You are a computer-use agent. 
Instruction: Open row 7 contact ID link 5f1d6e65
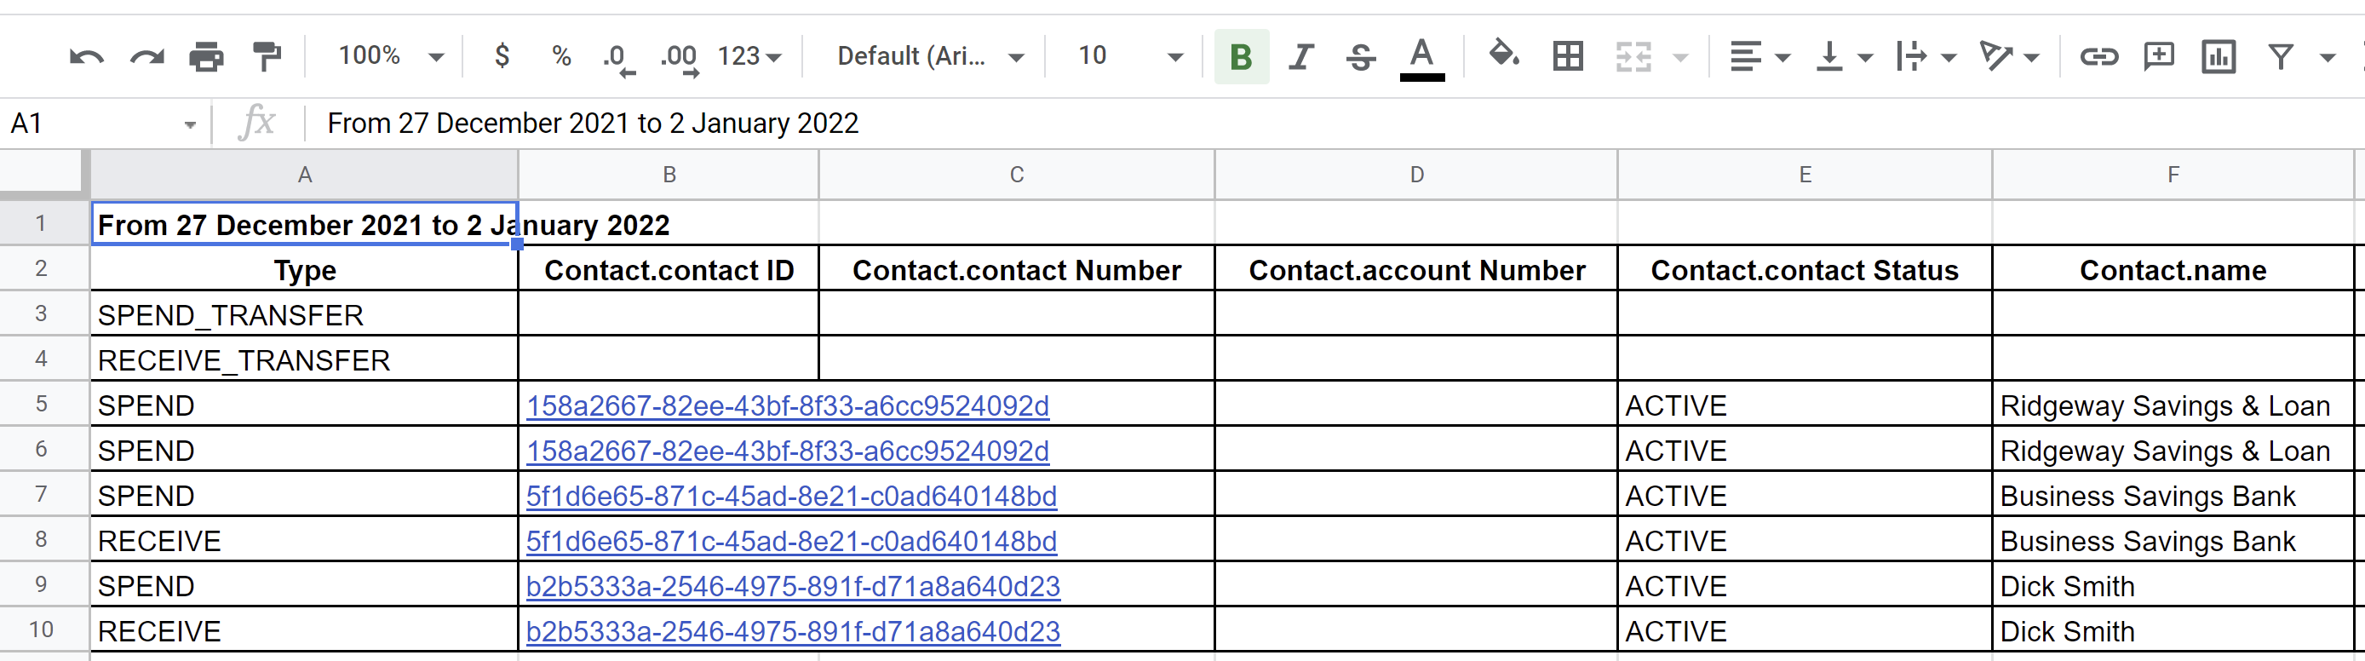791,496
